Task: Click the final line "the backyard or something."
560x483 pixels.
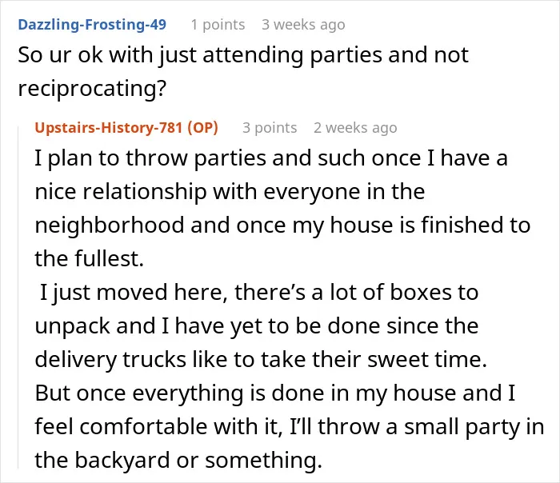Action: click(178, 460)
